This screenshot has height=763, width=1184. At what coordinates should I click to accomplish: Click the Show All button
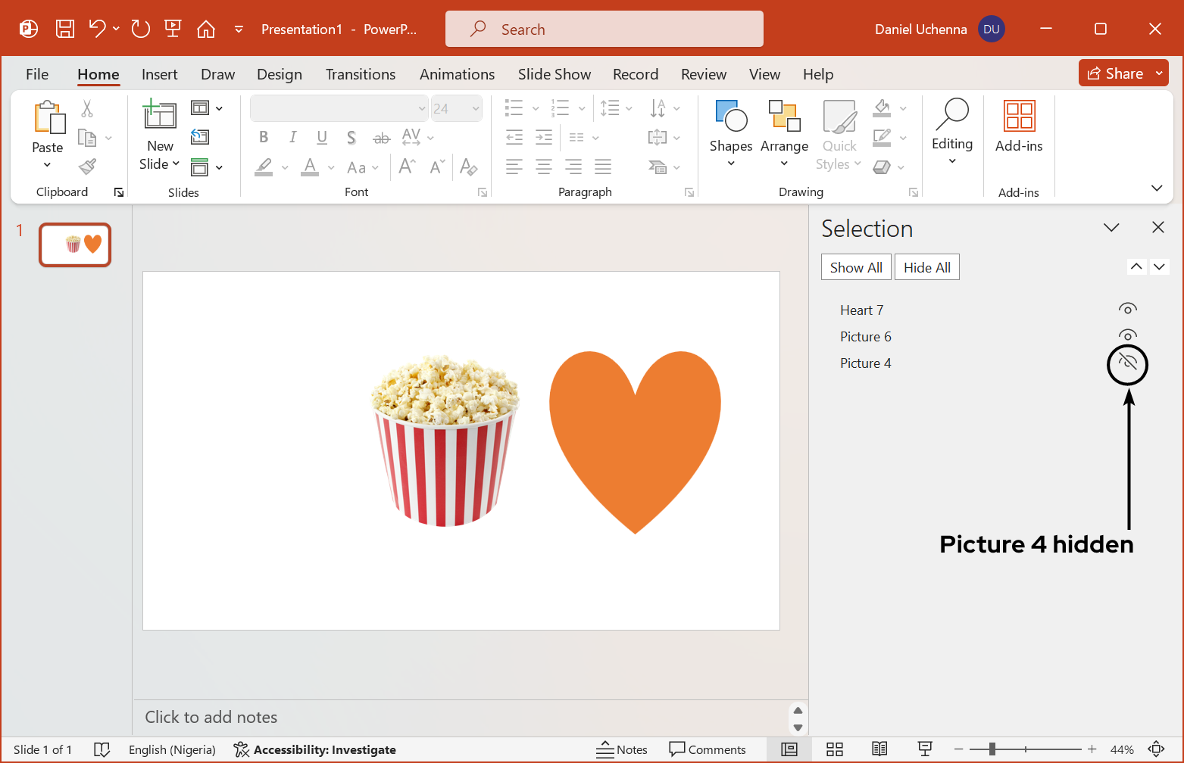[856, 266]
